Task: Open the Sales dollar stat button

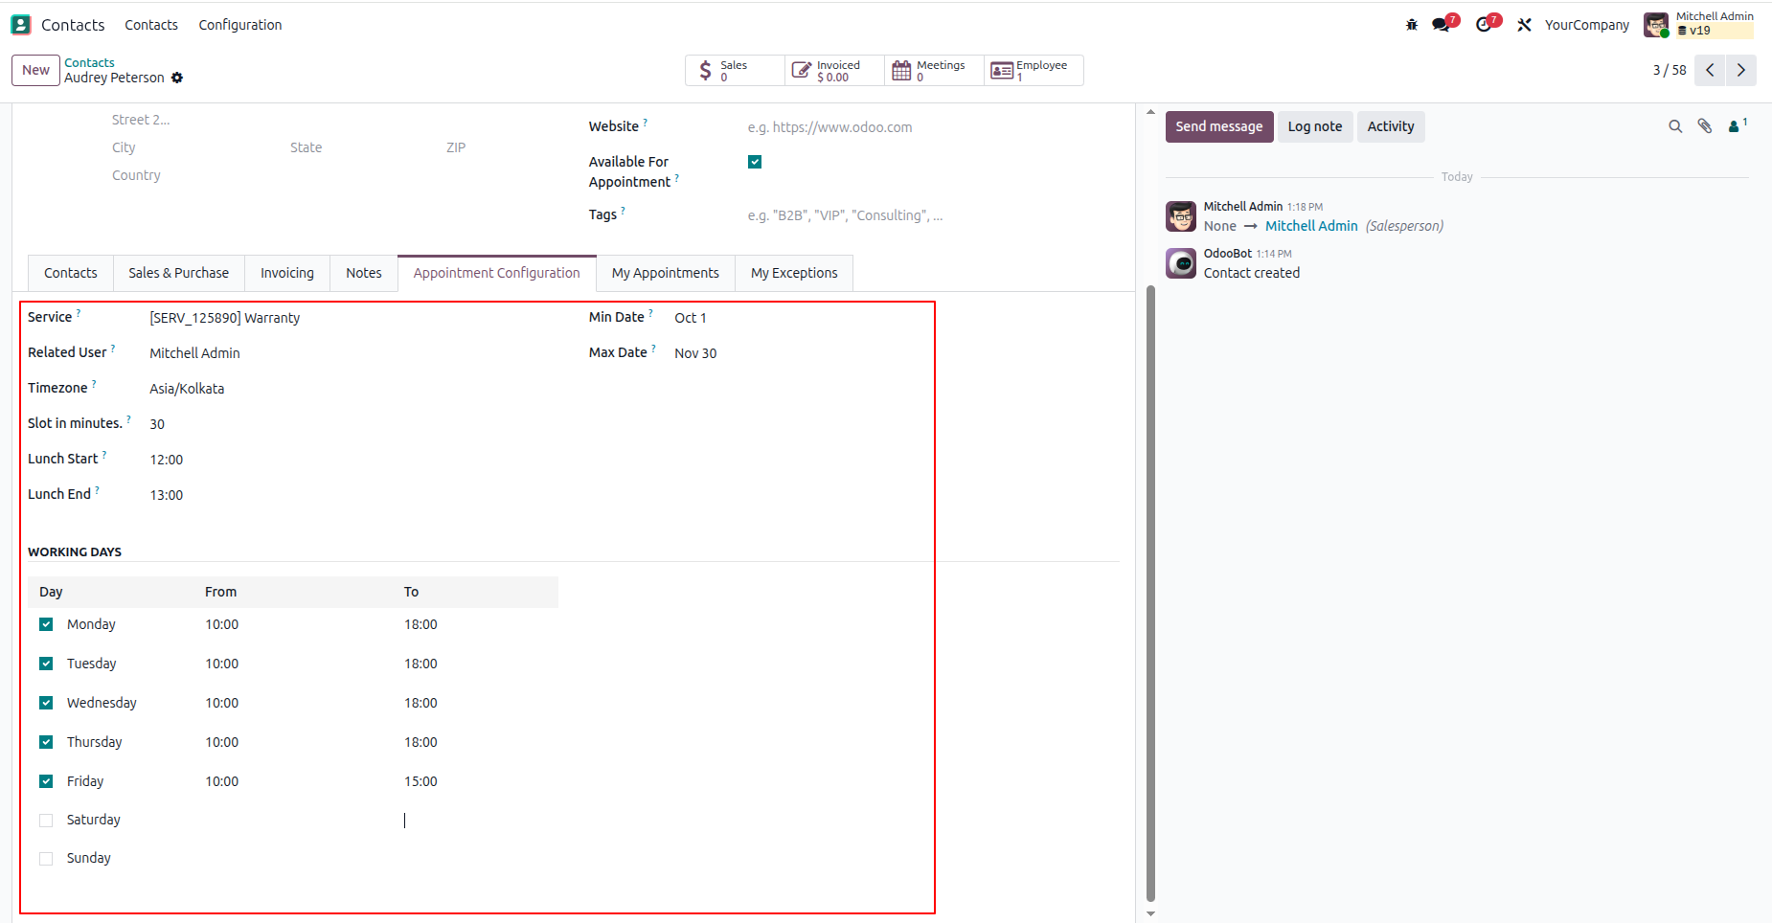Action: (735, 71)
